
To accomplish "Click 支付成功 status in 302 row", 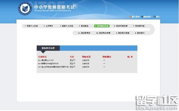I will 86,63.
